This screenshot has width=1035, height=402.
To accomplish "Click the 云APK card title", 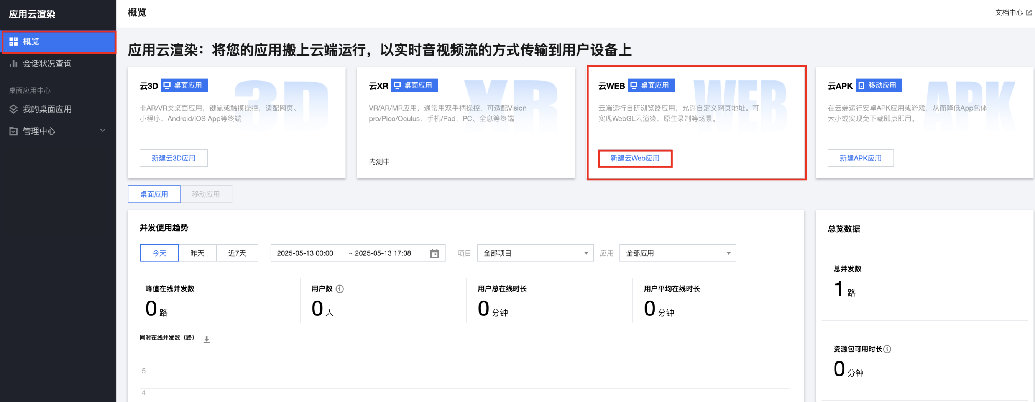I will coord(840,86).
